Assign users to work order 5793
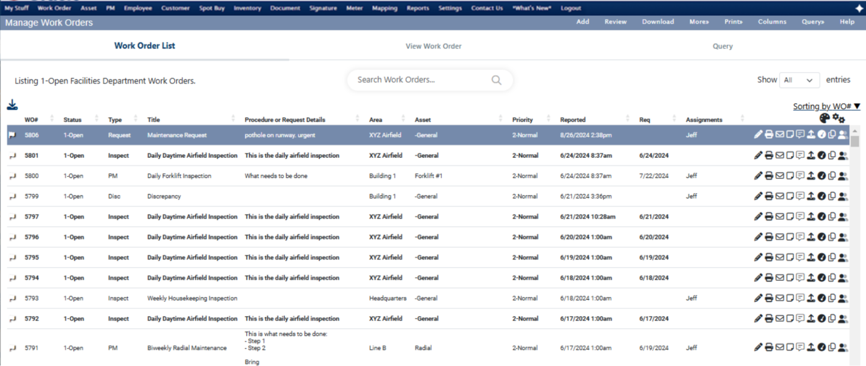This screenshot has height=366, width=866. point(843,298)
